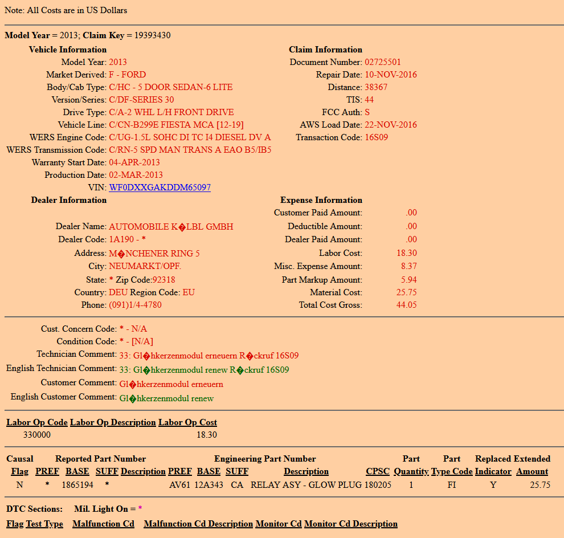Click the Labor Op Cost column header
Viewport: 564px width, 538px height.
click(x=187, y=422)
